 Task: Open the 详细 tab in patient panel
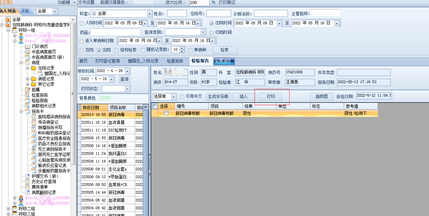(x=25, y=11)
